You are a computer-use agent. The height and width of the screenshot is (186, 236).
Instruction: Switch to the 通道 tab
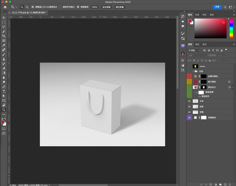(197, 44)
